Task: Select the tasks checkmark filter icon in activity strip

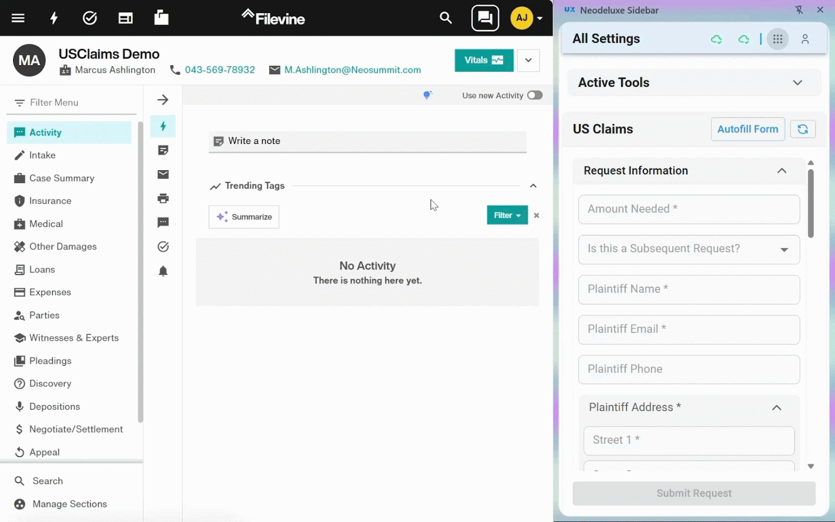Action: [x=163, y=246]
